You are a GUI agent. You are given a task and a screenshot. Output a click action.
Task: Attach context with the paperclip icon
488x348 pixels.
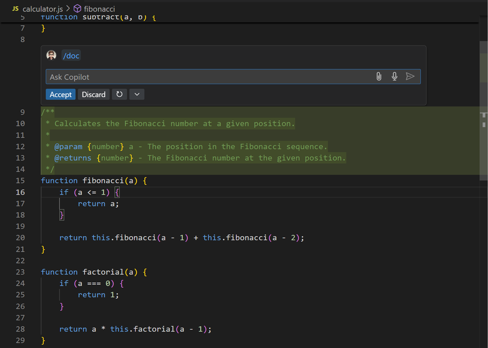pyautogui.click(x=379, y=77)
